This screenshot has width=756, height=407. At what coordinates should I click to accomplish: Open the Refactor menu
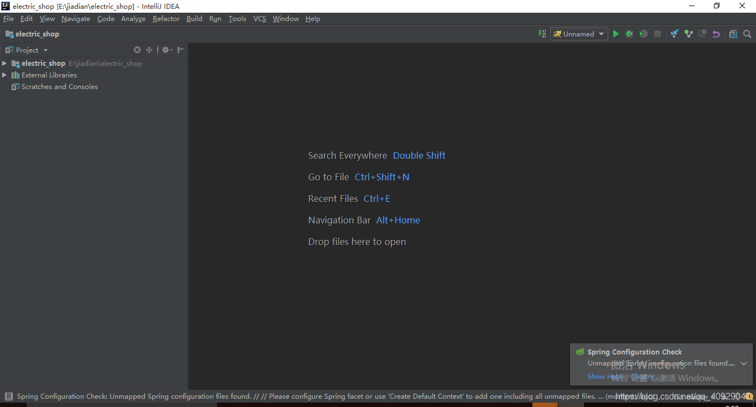coord(166,18)
